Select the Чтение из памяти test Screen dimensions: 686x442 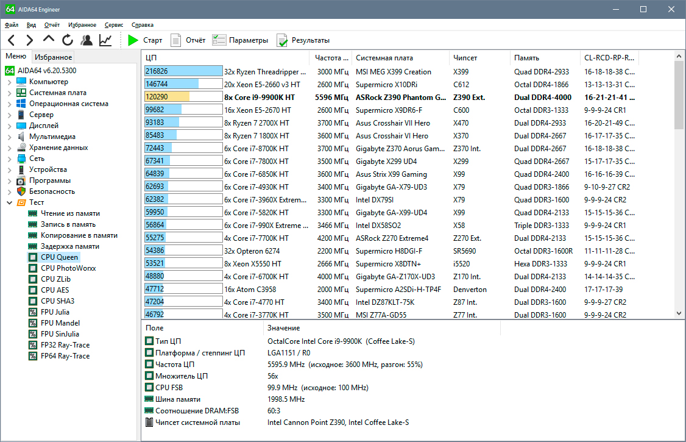[x=64, y=213]
